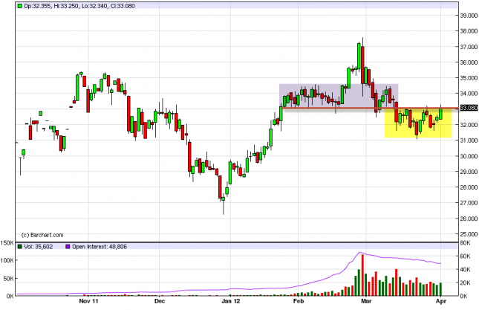Click the 150K volume axis label
Viewport: 479px width, 310px height.
[x=7, y=243]
